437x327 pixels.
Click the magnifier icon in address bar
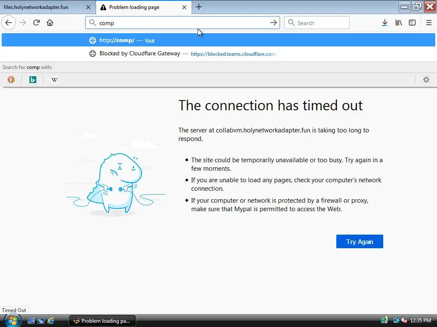92,23
